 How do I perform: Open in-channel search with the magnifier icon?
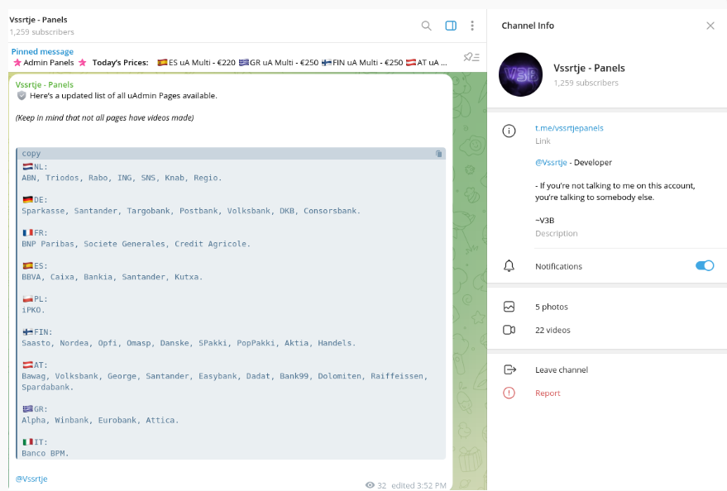[426, 26]
